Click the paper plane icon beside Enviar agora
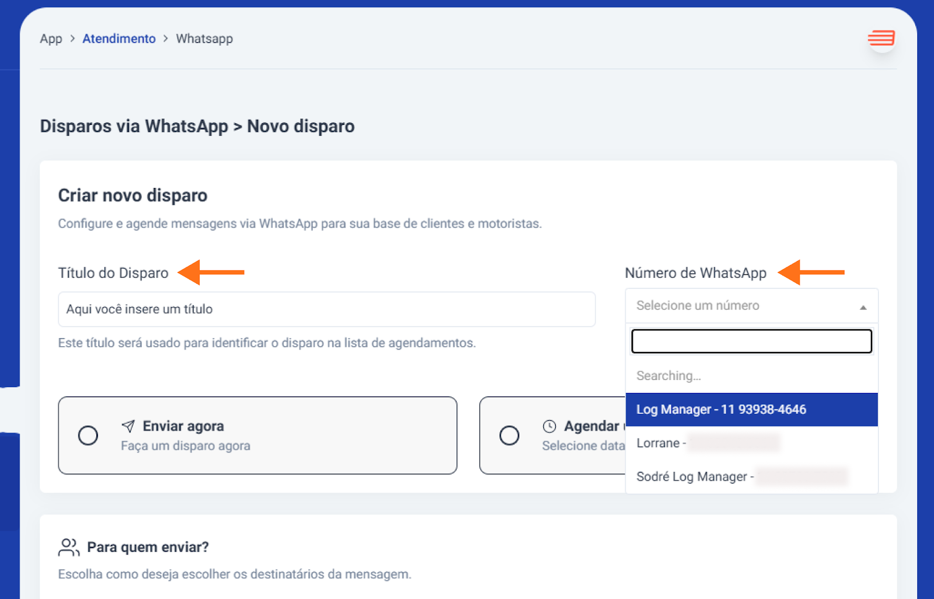This screenshot has width=934, height=599. (128, 426)
